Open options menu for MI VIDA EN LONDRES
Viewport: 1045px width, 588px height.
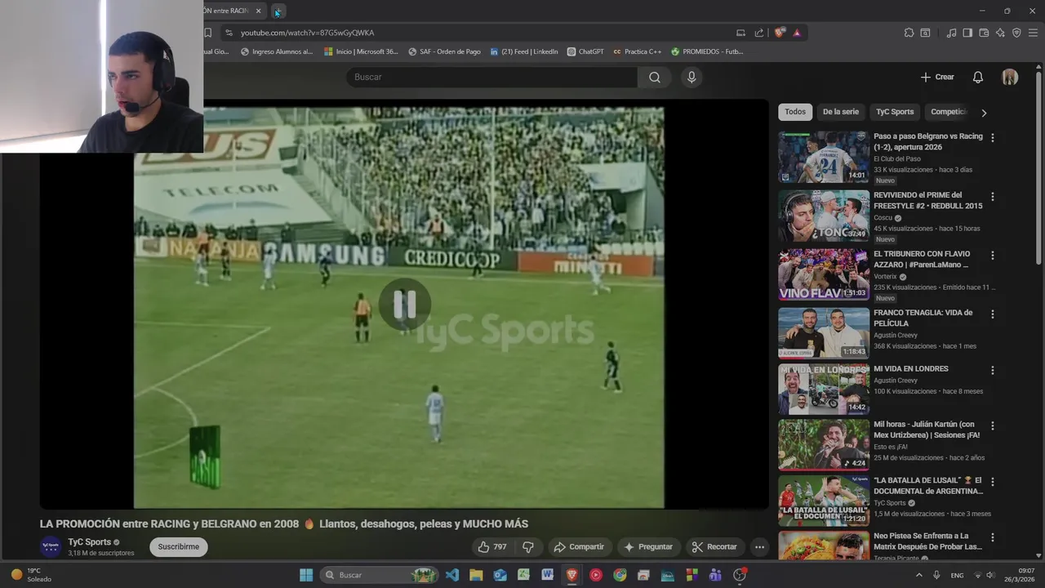coord(993,371)
